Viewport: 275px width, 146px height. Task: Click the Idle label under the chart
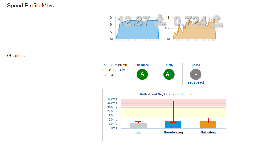click(x=138, y=132)
